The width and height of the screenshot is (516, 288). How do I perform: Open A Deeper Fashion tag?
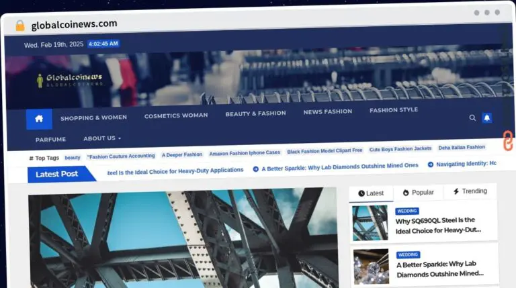(182, 154)
